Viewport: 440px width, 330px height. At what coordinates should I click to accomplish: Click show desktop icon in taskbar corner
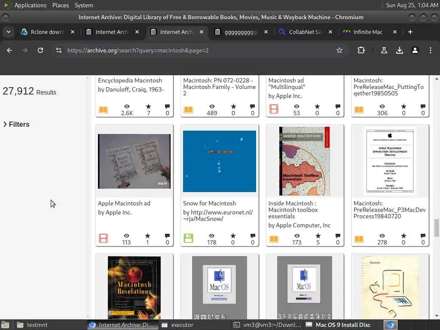click(x=5, y=325)
